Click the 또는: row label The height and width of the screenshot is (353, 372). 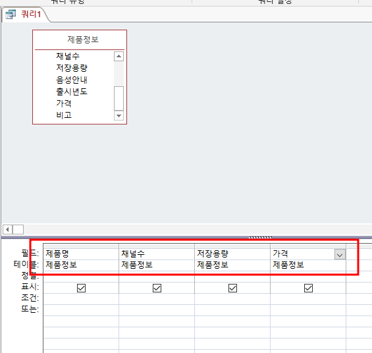pyautogui.click(x=30, y=309)
